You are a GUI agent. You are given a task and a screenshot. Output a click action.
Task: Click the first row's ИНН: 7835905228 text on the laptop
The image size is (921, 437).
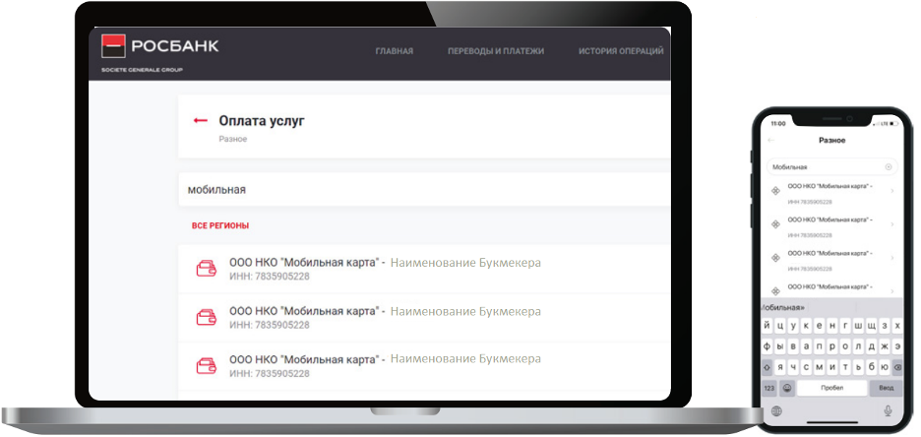pyautogui.click(x=270, y=276)
